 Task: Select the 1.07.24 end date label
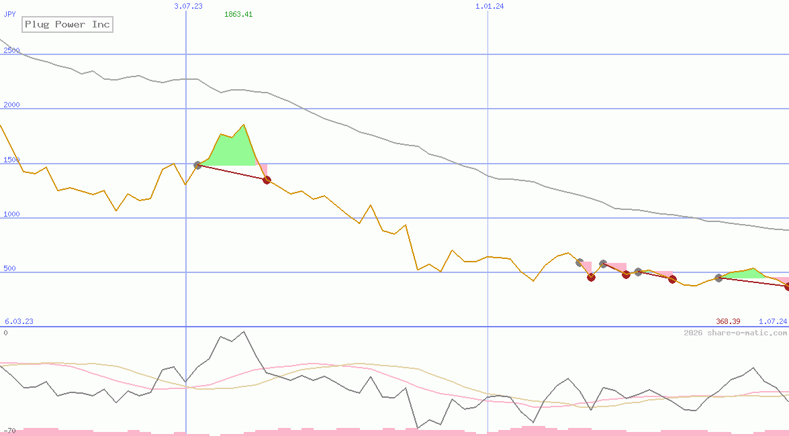(x=772, y=321)
